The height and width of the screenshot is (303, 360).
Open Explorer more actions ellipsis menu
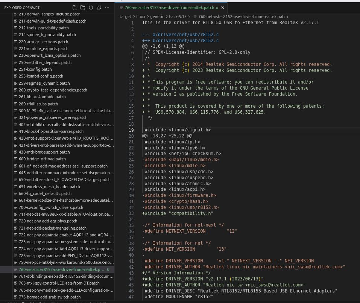[108, 8]
